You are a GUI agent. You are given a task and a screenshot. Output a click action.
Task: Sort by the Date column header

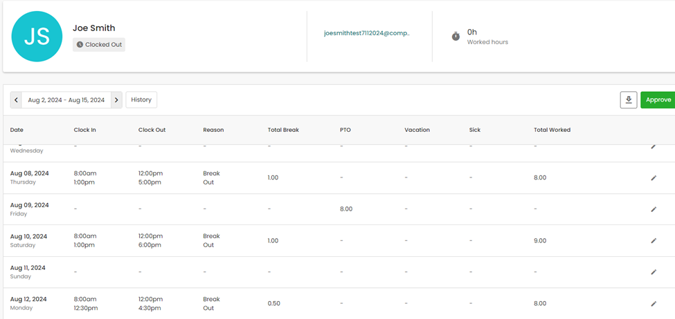(17, 130)
